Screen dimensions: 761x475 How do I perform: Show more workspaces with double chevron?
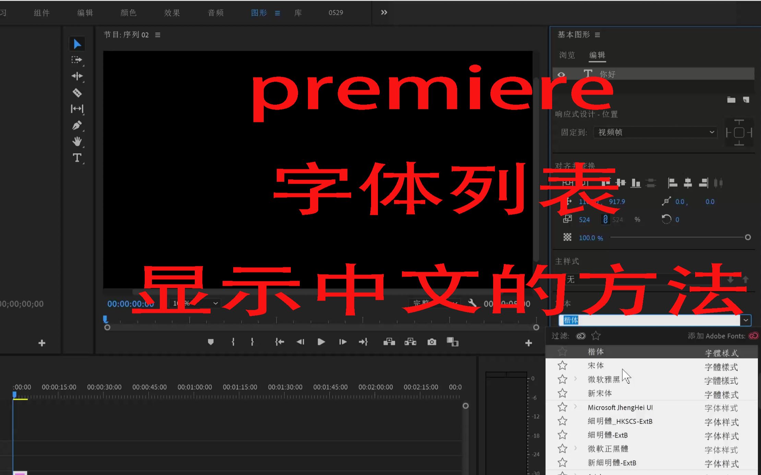(x=384, y=12)
